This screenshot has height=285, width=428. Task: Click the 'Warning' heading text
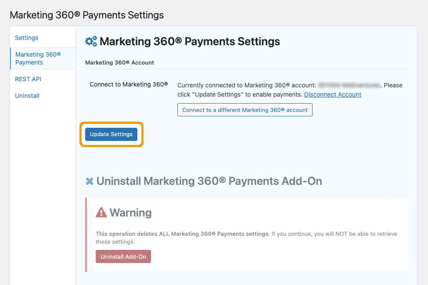(x=130, y=213)
